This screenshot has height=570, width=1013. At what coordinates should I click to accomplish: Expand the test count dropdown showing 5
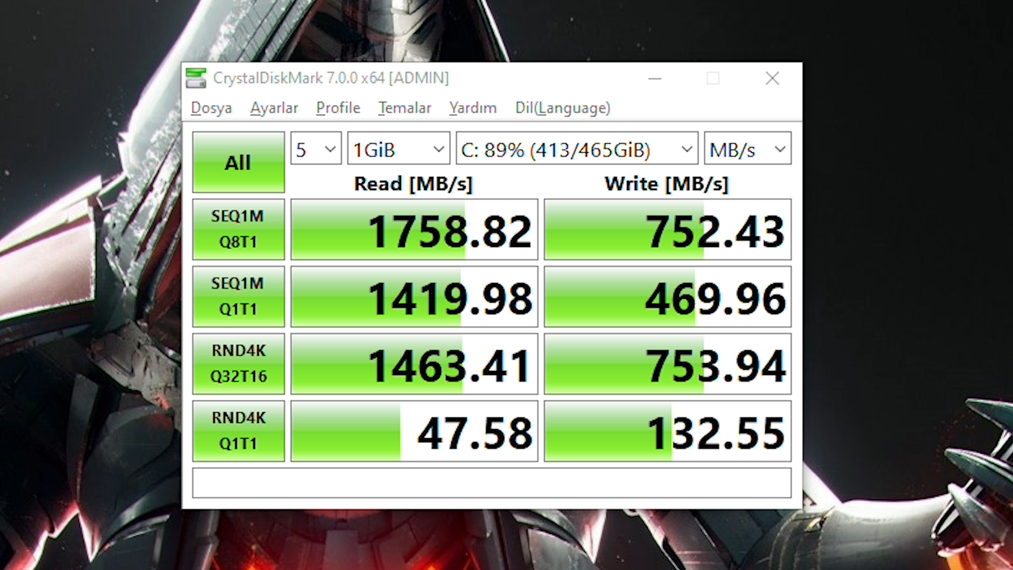[x=316, y=148]
